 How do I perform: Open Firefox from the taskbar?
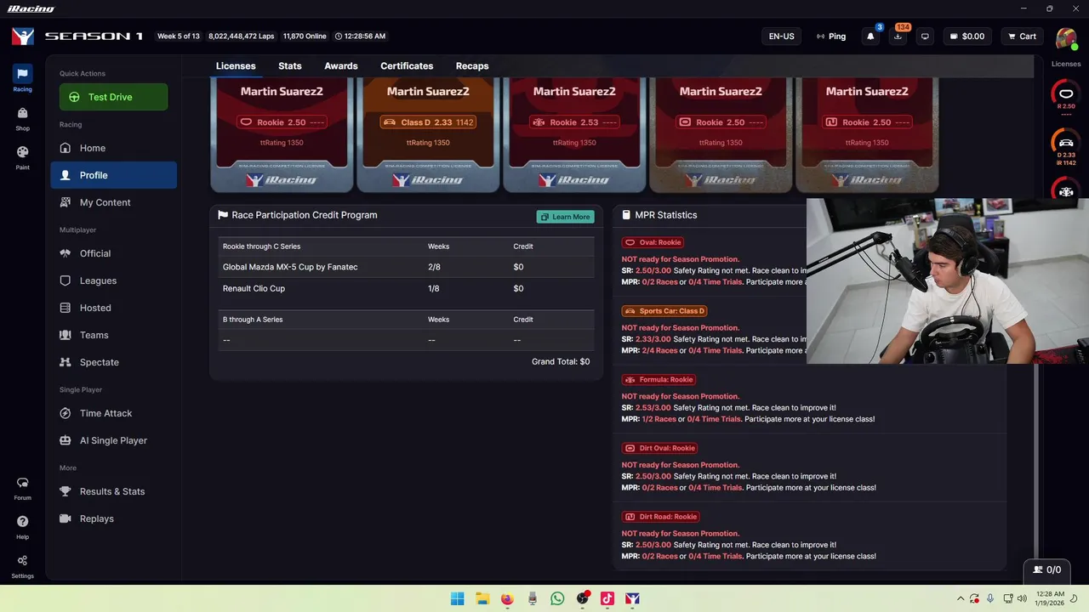click(507, 598)
